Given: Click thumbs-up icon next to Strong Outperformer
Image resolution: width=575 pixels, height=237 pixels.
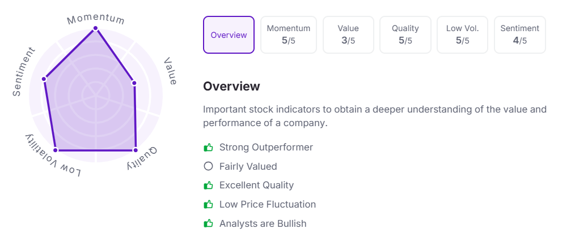Looking at the screenshot, I should click(x=208, y=148).
